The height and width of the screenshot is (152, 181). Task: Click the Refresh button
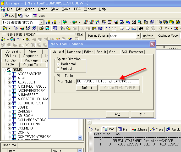pyautogui.click(x=148, y=36)
